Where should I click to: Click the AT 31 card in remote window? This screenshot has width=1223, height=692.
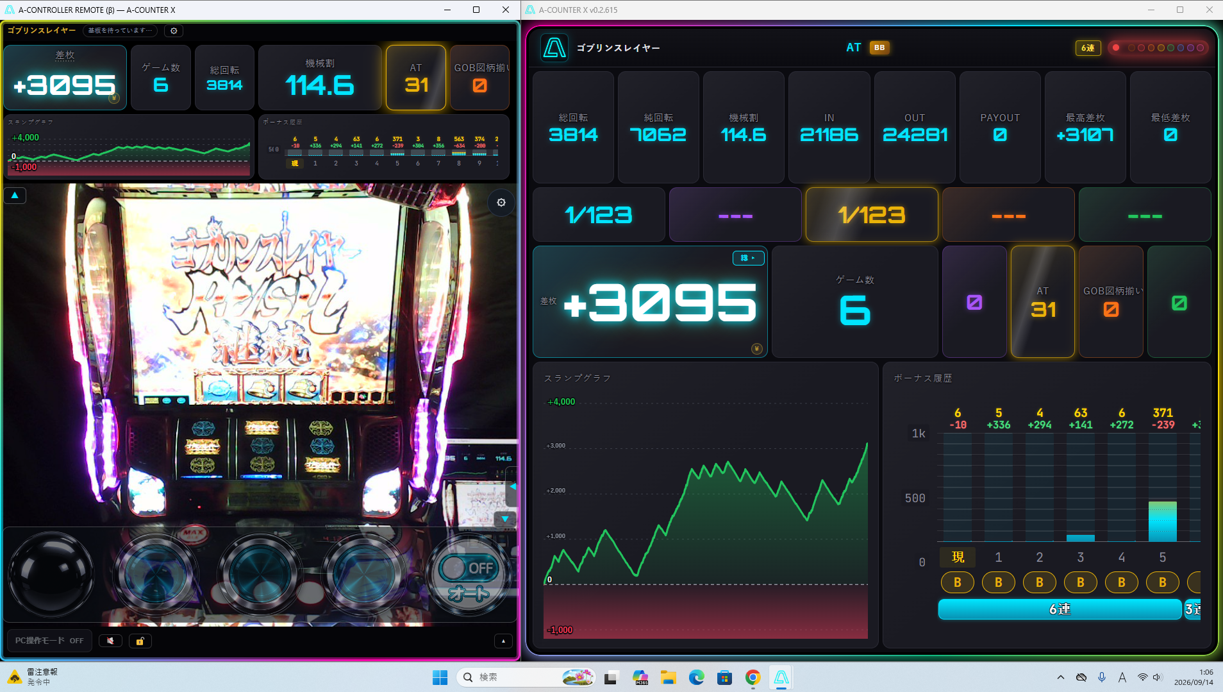pos(416,78)
